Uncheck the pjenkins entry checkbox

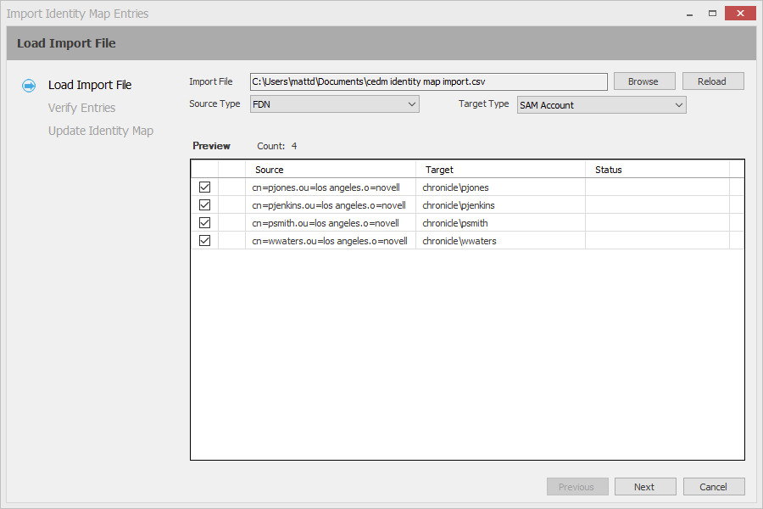pos(205,205)
